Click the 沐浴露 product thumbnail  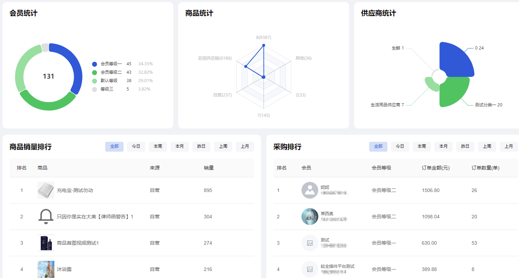[46, 269]
